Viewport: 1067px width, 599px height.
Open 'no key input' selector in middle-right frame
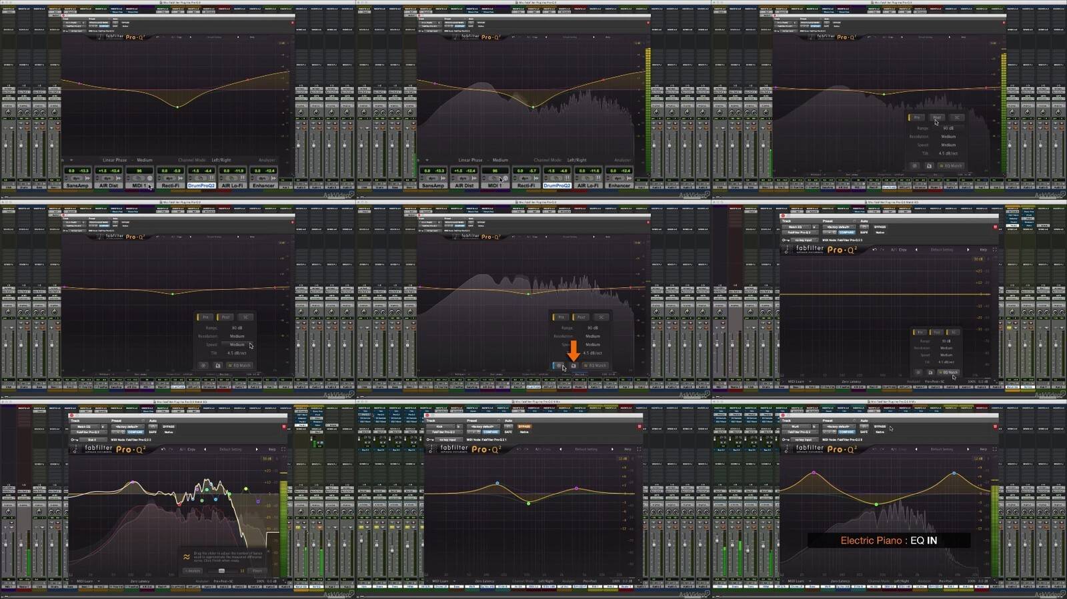click(804, 240)
